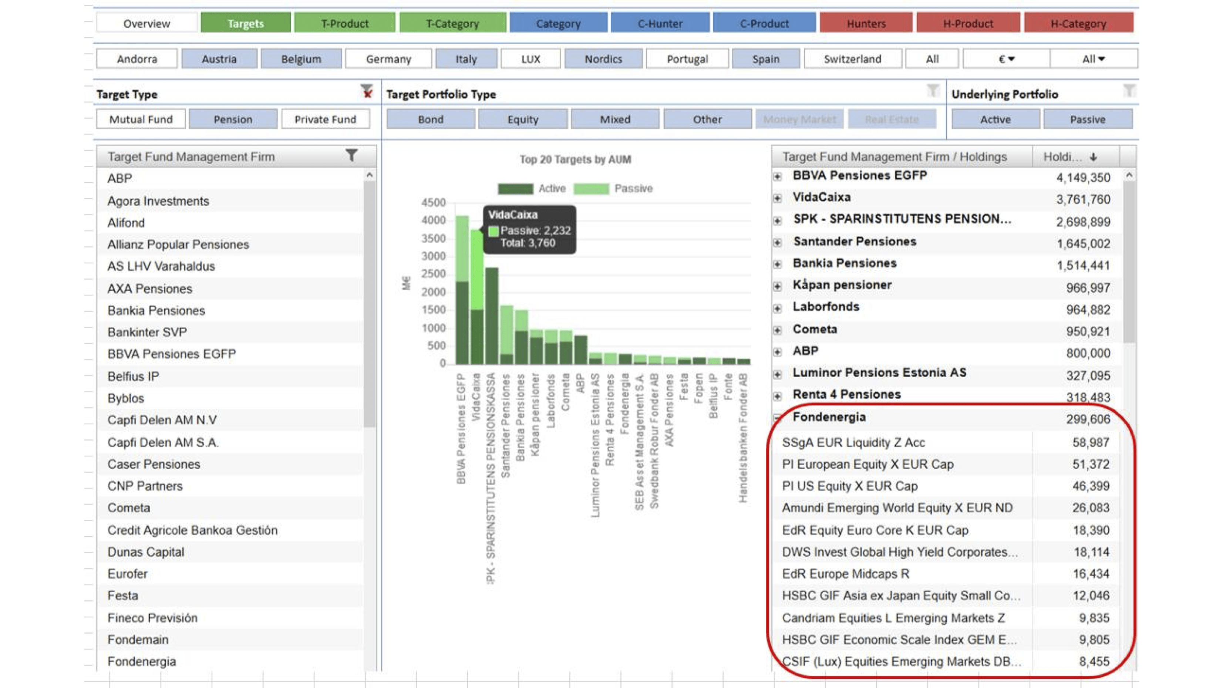Sort by the Holdings column arrow

pyautogui.click(x=1094, y=157)
